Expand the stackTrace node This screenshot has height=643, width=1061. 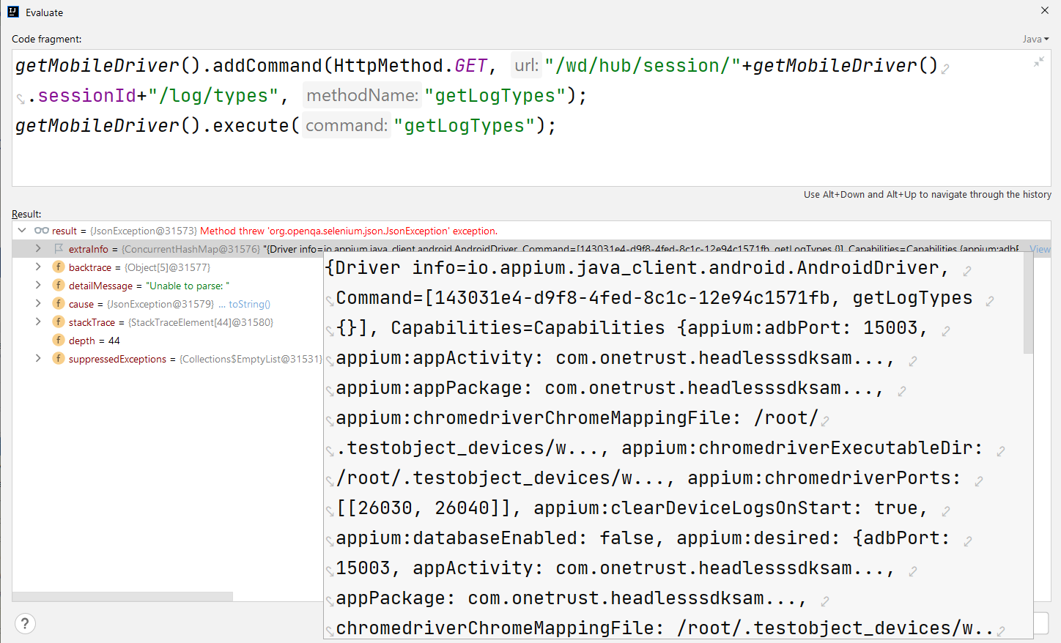click(38, 321)
